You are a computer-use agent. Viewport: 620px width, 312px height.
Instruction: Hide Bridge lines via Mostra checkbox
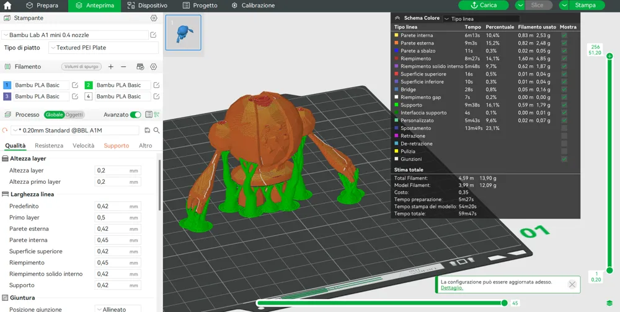coord(564,90)
